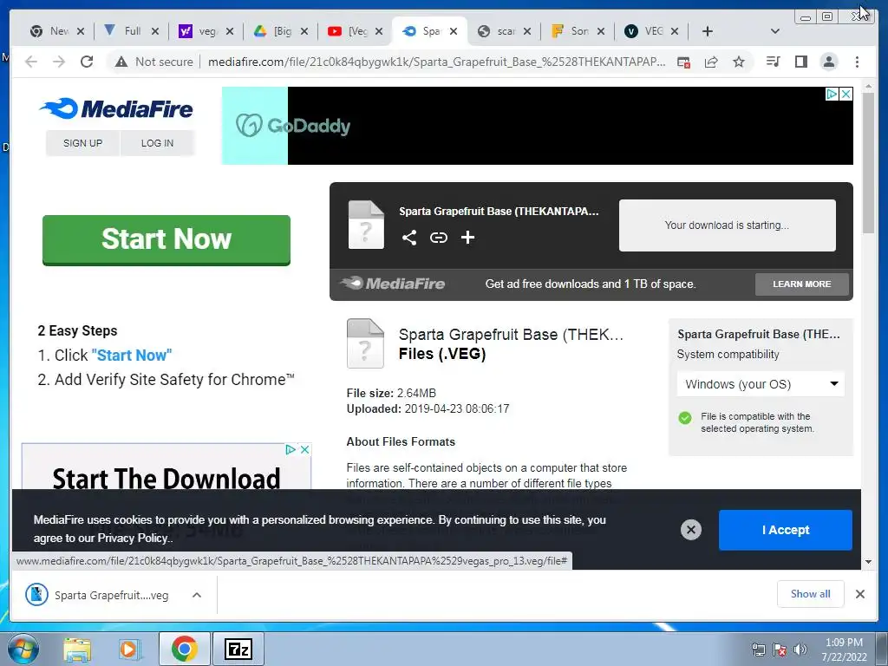Image resolution: width=888 pixels, height=666 pixels.
Task: Go forward with the arrow button
Action: point(59,62)
